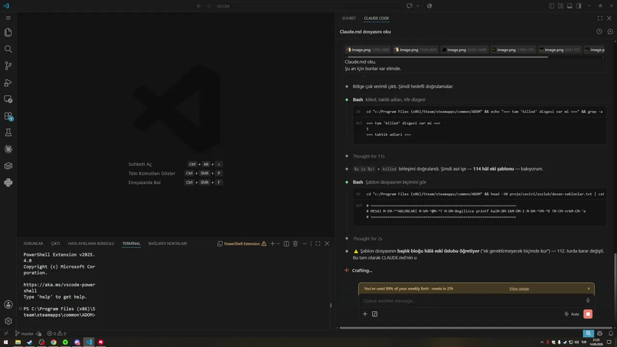Maximize the Claude Code side panel
This screenshot has width=617, height=347.
tap(600, 18)
